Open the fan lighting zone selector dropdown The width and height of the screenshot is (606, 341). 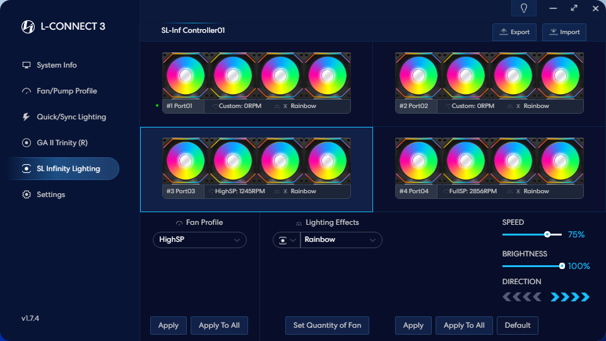point(287,240)
